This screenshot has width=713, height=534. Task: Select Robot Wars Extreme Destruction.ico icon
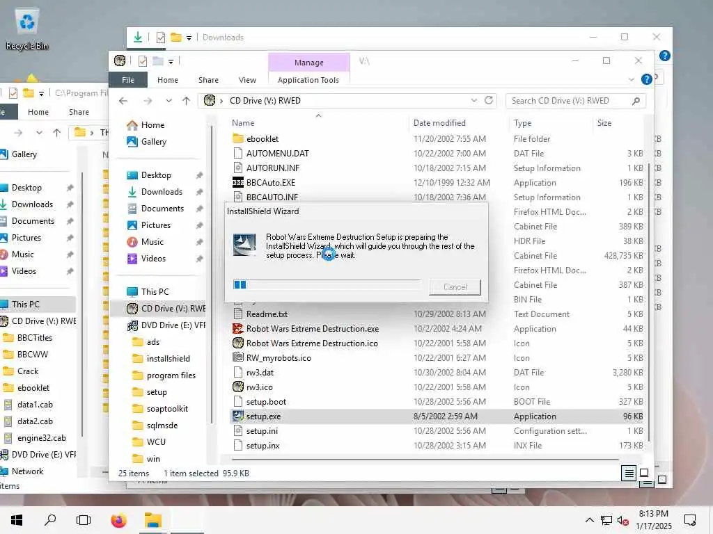click(x=238, y=343)
